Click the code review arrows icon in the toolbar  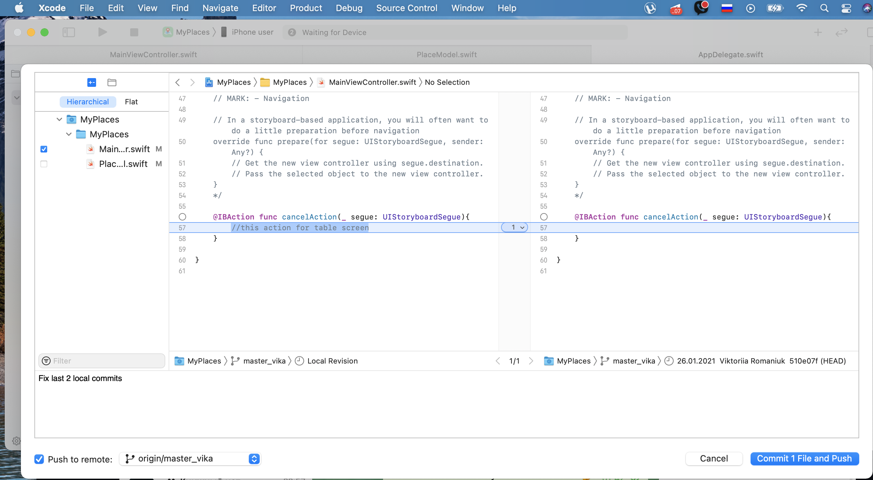(841, 32)
